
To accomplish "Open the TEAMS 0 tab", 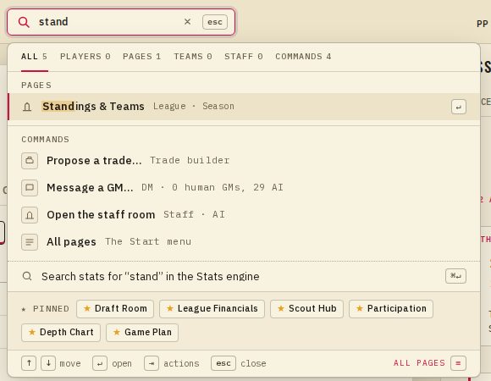I will [193, 57].
